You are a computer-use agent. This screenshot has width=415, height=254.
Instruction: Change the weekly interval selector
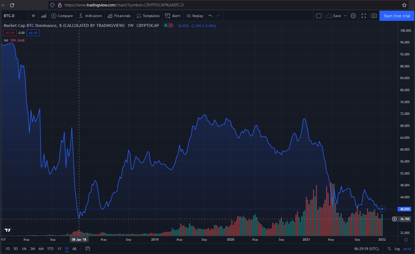33,16
